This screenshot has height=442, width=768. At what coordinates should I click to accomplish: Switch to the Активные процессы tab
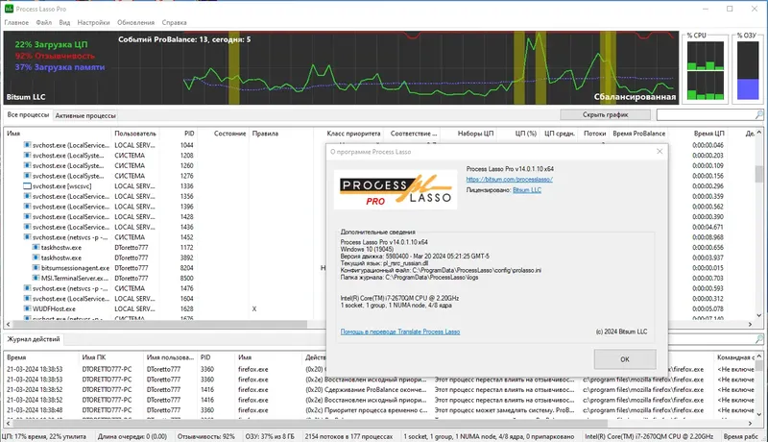coord(85,115)
